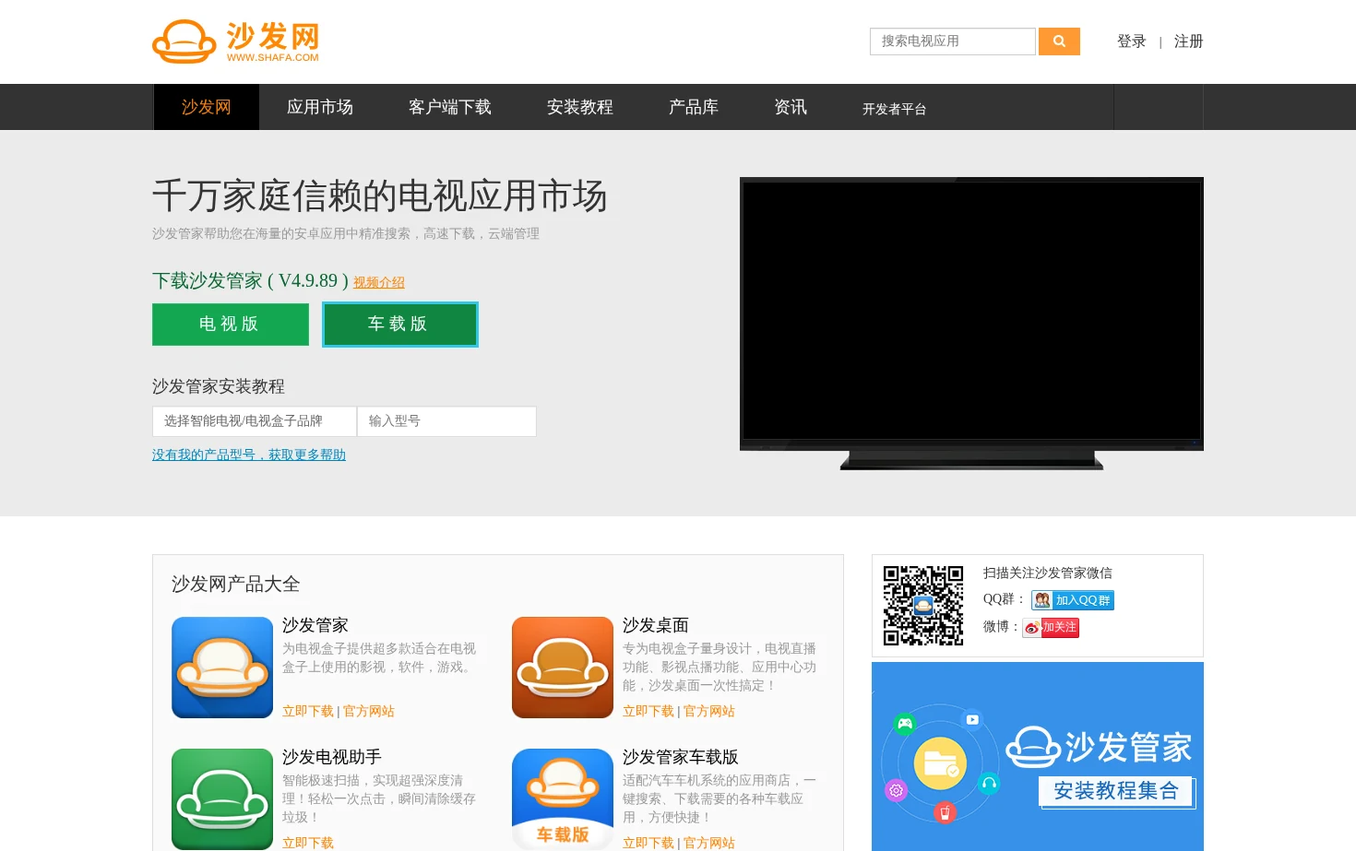Image resolution: width=1356 pixels, height=851 pixels.
Task: Click the 加入QQ群 badge
Action: click(1073, 600)
